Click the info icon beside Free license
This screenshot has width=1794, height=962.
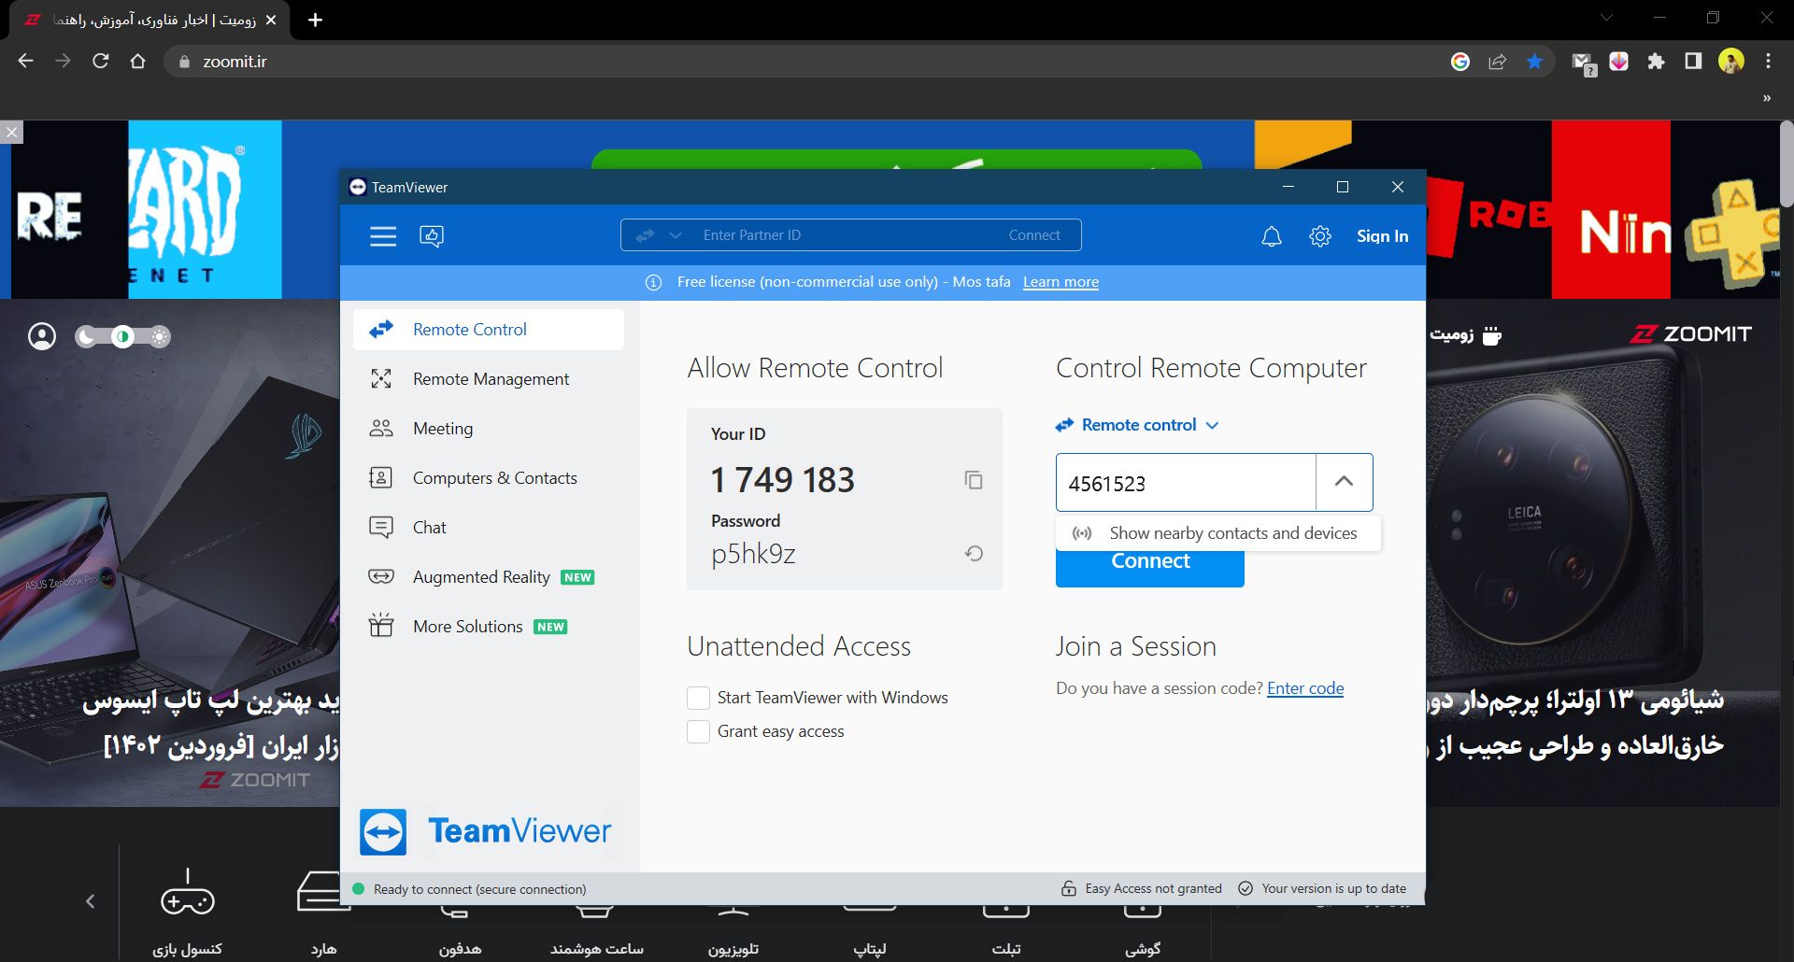click(654, 282)
